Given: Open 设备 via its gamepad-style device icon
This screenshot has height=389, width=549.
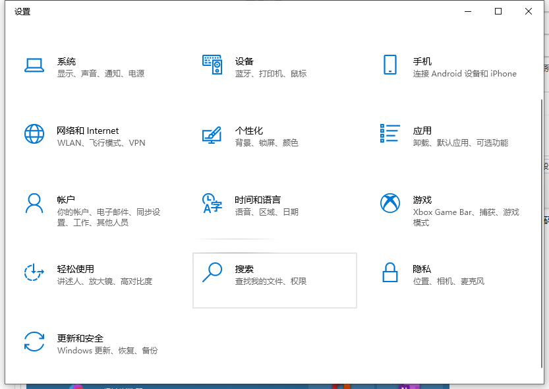Looking at the screenshot, I should 212,65.
